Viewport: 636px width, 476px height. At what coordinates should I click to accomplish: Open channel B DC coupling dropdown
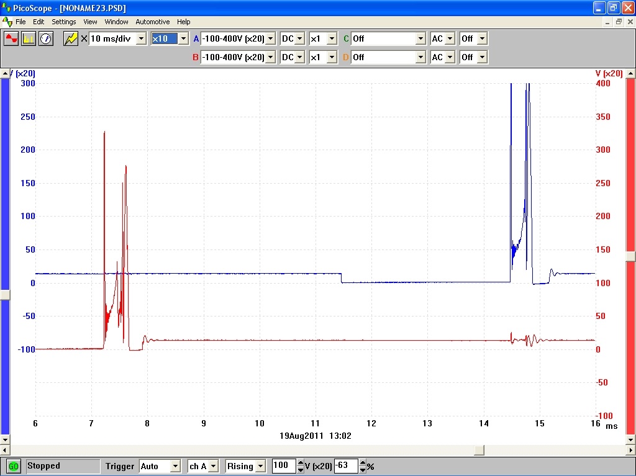pyautogui.click(x=300, y=57)
